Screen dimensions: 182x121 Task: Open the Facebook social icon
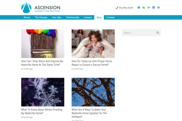pos(139,8)
